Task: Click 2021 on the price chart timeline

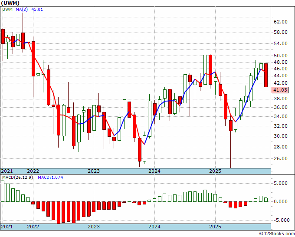Action: coord(7,171)
